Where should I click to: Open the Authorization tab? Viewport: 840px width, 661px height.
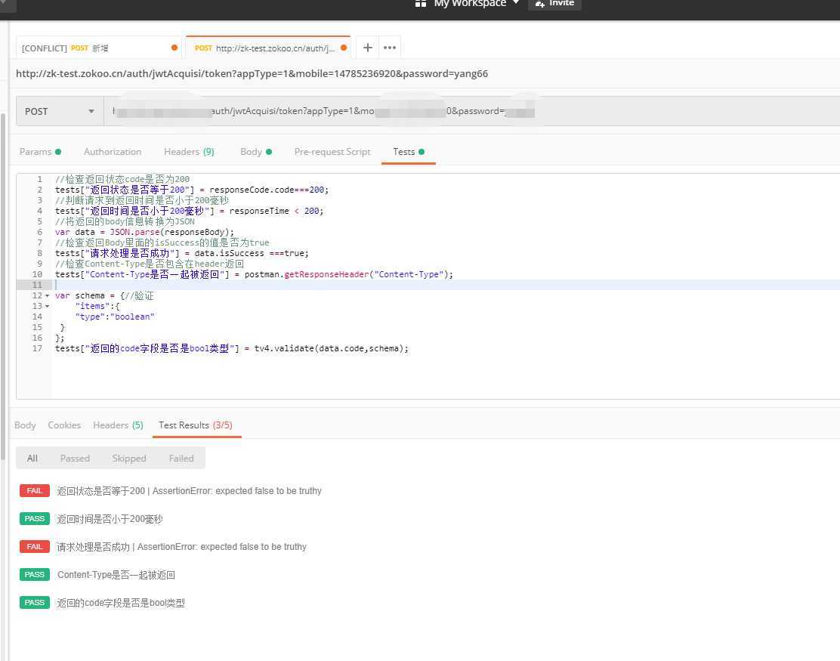tap(113, 152)
